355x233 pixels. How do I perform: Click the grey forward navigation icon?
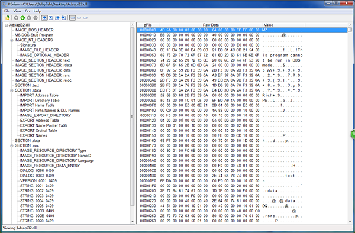pyautogui.click(x=35, y=18)
